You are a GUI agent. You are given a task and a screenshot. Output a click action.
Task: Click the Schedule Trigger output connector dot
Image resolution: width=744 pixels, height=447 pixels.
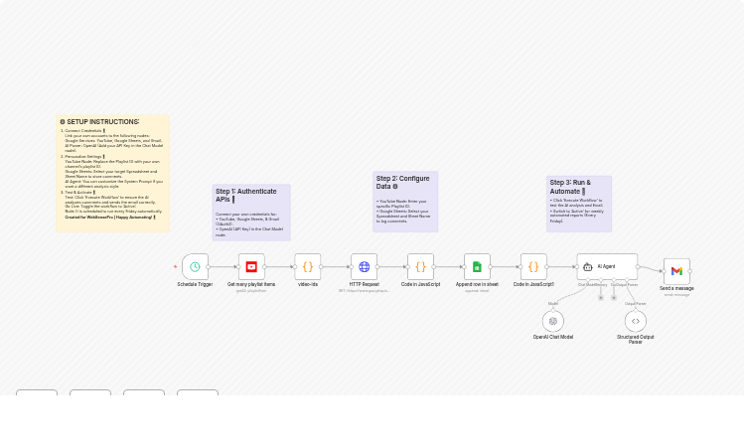pos(209,266)
